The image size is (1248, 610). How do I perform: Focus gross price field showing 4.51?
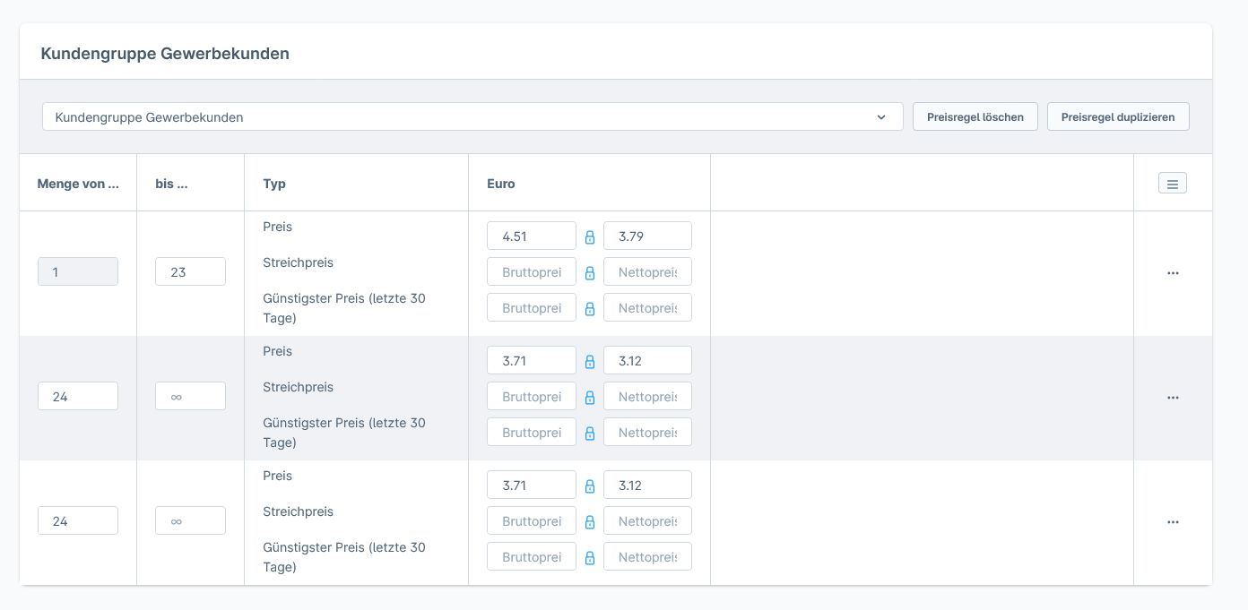[532, 237]
